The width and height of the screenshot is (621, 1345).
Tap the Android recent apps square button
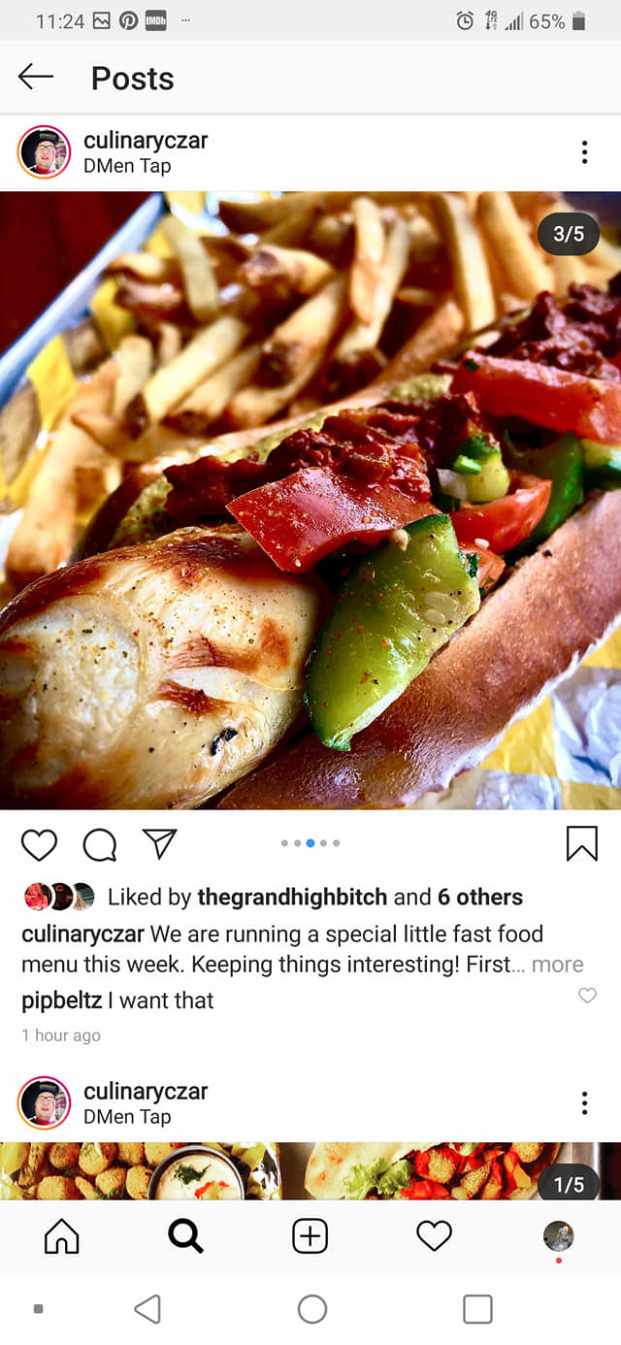point(477,1309)
